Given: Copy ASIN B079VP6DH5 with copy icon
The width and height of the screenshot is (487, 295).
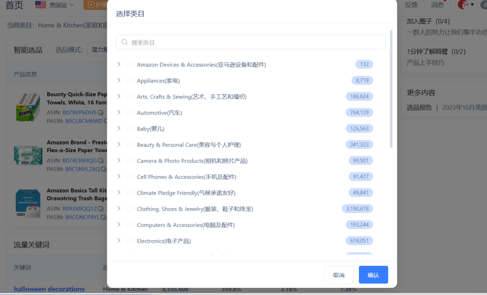Looking at the screenshot, I should pyautogui.click(x=100, y=112).
